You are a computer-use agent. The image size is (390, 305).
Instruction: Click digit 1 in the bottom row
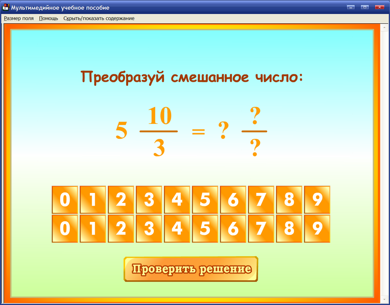click(93, 229)
